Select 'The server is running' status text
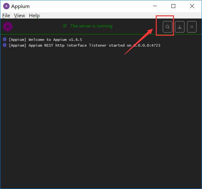202x189 pixels. pos(91,26)
